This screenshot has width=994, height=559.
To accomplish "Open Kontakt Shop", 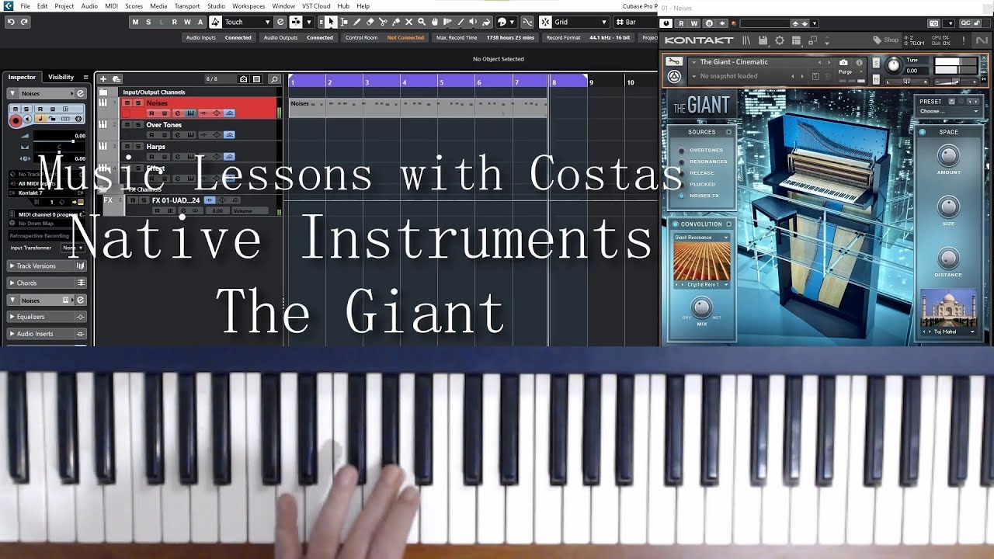I will point(886,40).
